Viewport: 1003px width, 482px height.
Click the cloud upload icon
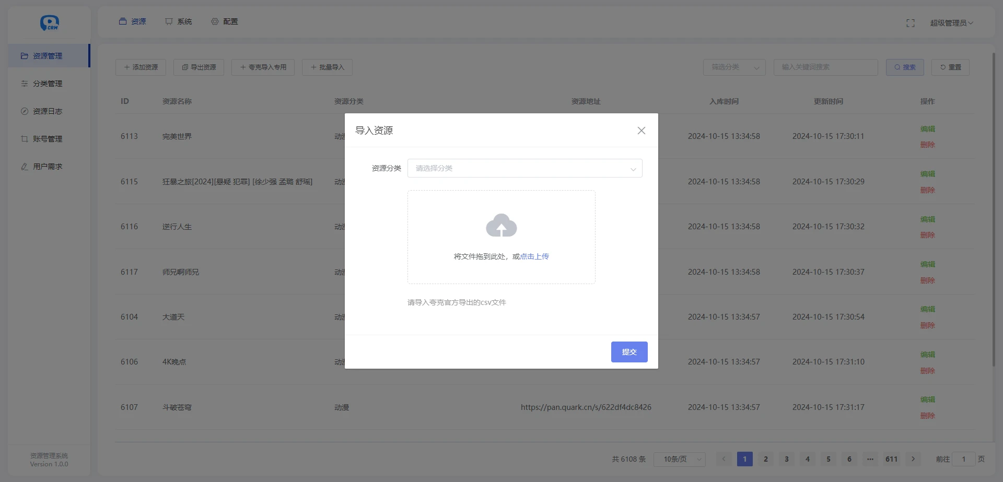click(x=501, y=226)
